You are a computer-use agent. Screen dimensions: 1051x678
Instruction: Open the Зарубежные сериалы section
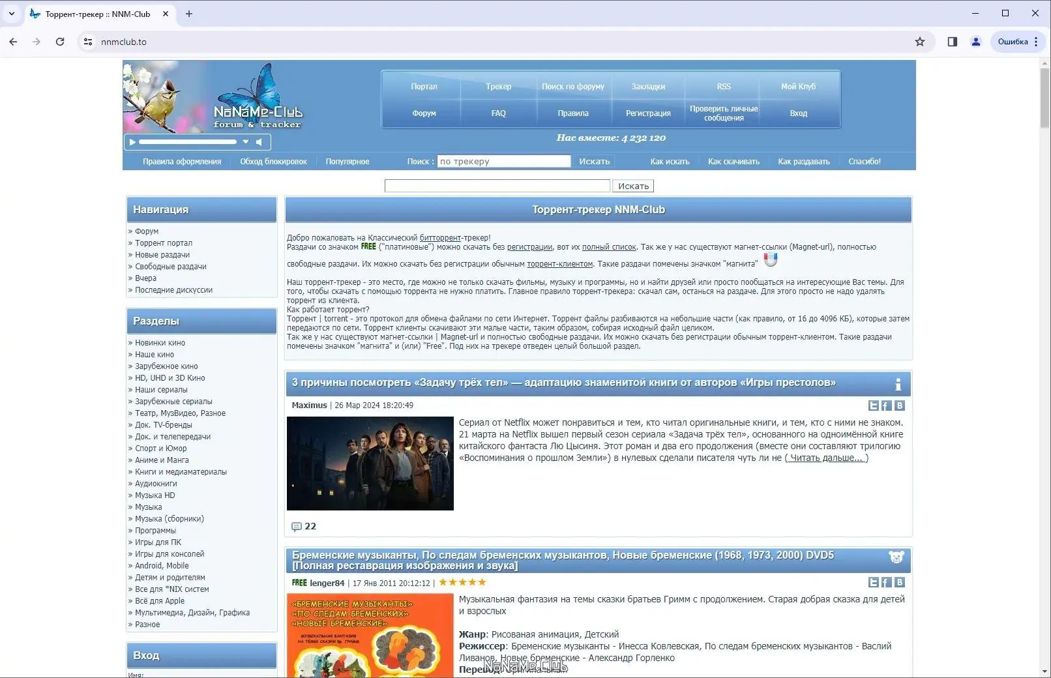tap(173, 402)
